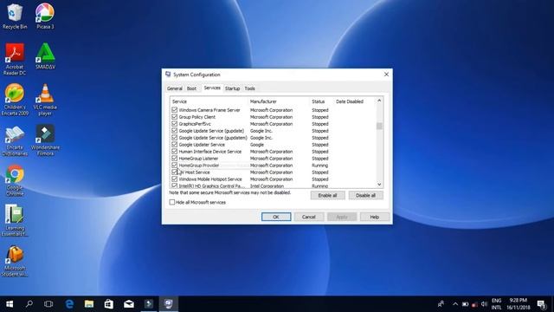Select the SMADAV desktop shortcut

tap(45, 56)
